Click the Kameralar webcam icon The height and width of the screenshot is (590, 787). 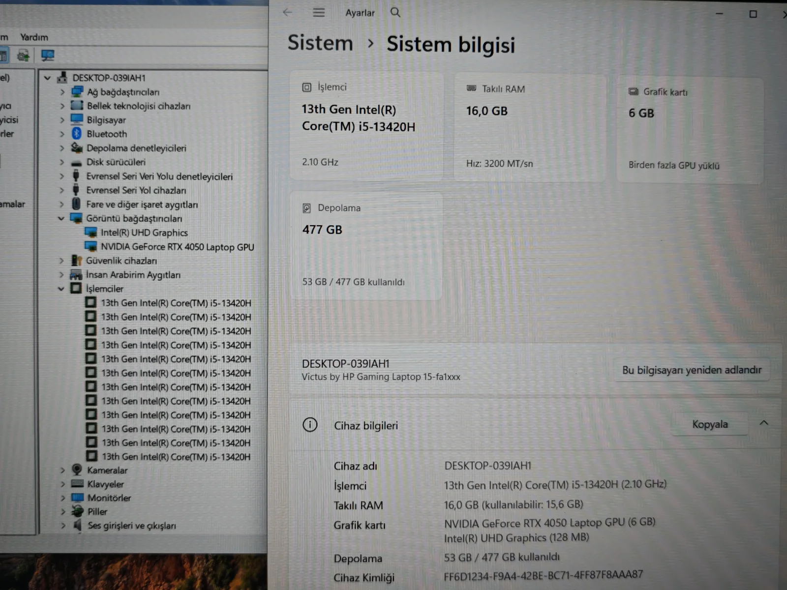coord(77,470)
